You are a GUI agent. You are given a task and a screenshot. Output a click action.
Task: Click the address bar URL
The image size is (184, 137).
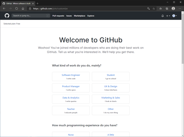pos(50,9)
